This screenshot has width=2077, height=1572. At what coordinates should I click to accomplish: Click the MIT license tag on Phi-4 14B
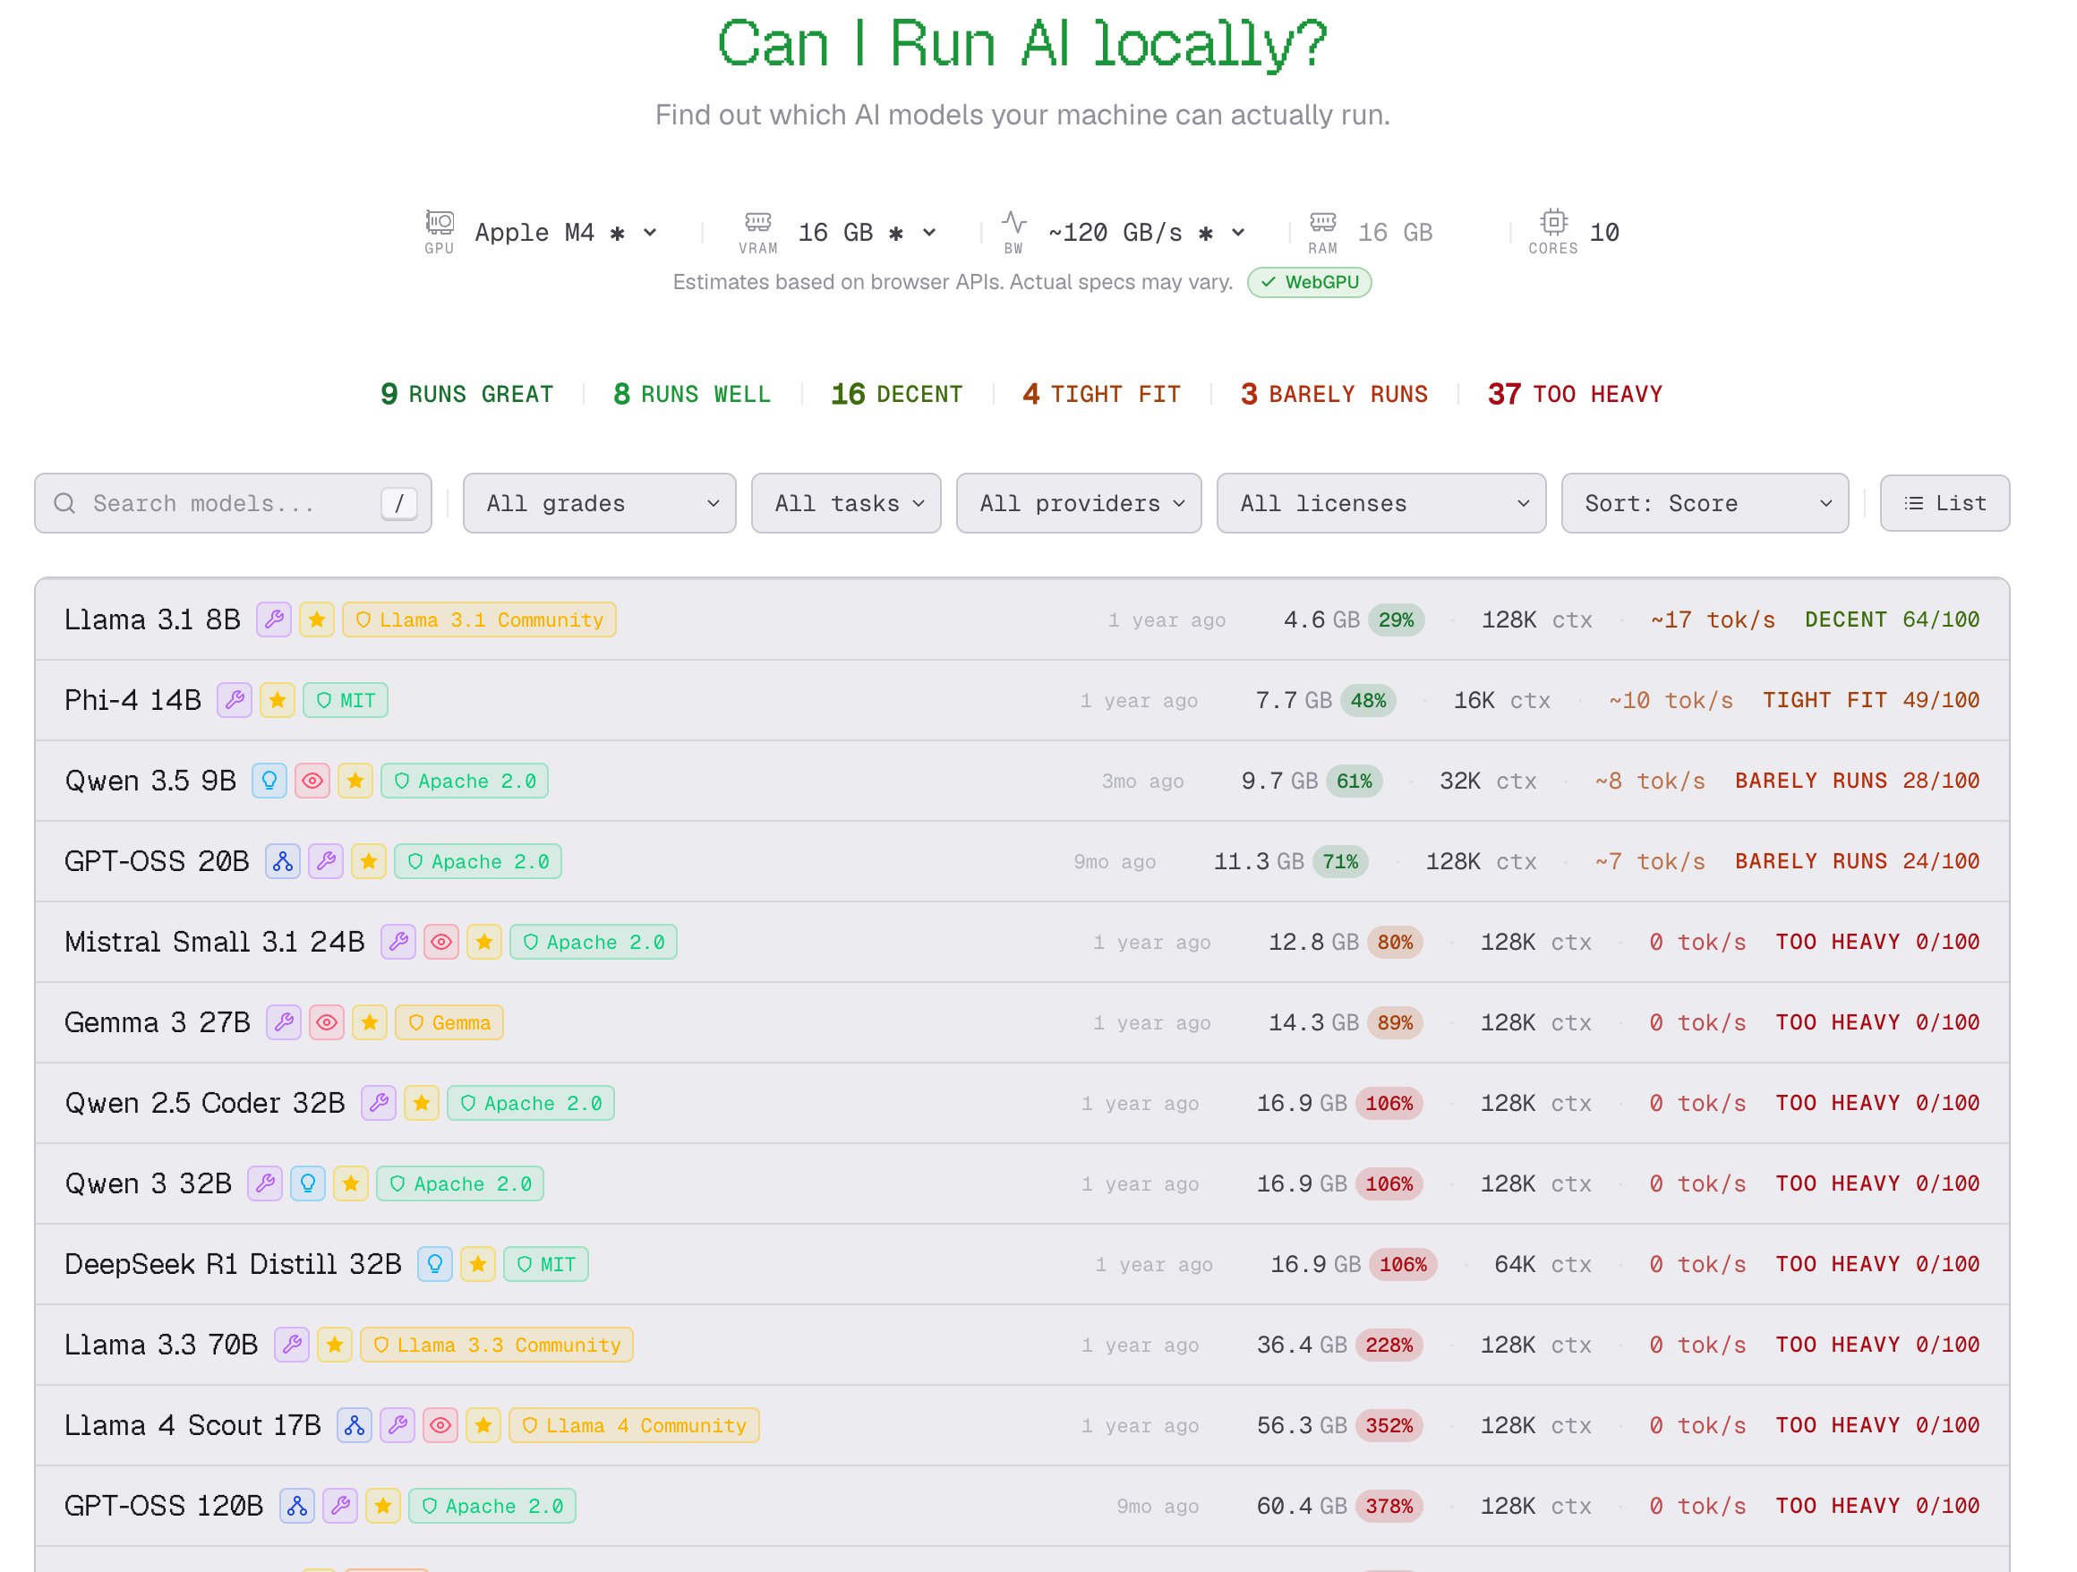click(346, 701)
